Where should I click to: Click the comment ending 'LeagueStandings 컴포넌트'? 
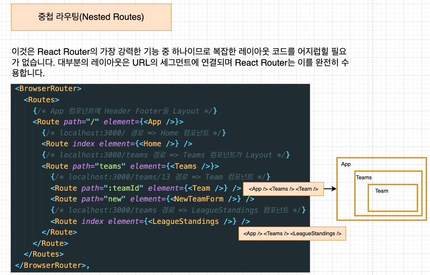pyautogui.click(x=178, y=210)
